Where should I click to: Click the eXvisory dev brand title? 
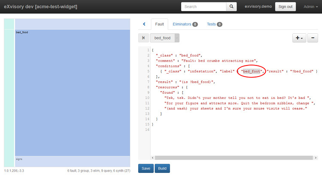pos(40,7)
